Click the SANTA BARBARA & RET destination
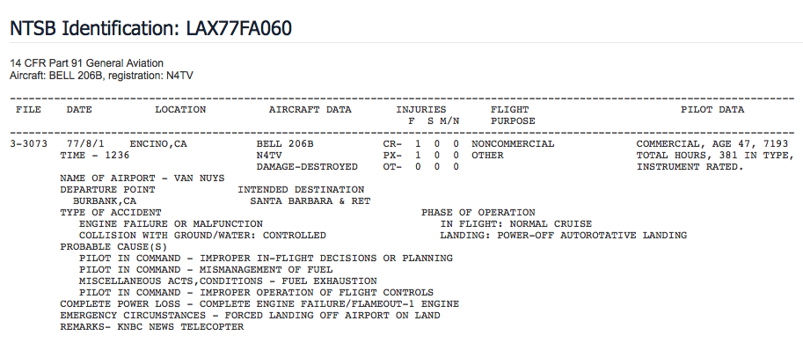The height and width of the screenshot is (343, 803). pyautogui.click(x=310, y=201)
